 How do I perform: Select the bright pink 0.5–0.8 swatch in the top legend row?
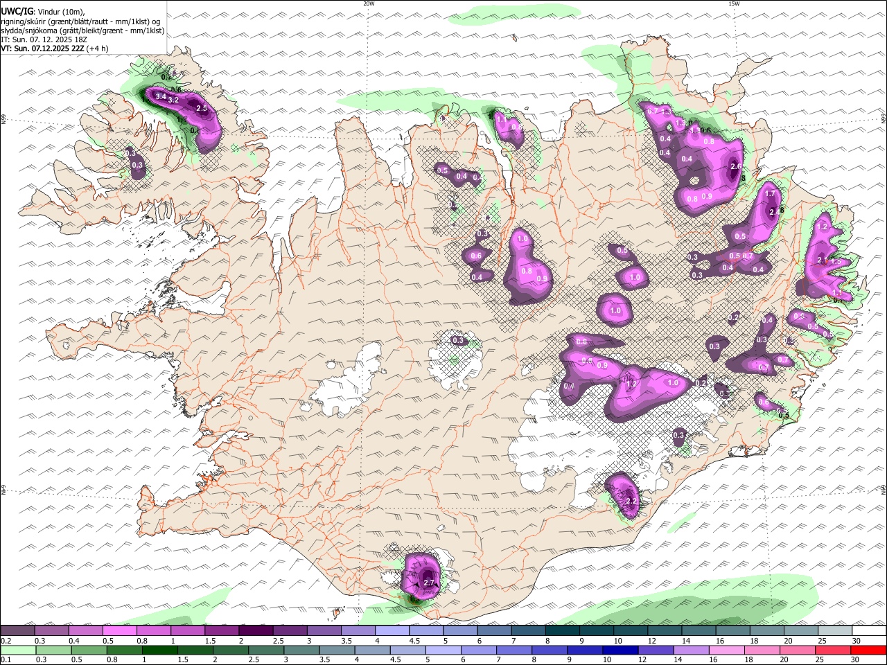click(119, 630)
